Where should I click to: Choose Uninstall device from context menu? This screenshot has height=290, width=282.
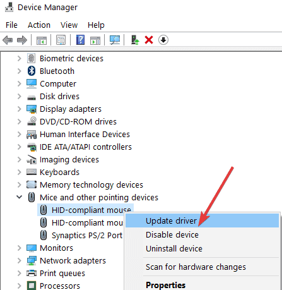202,248
